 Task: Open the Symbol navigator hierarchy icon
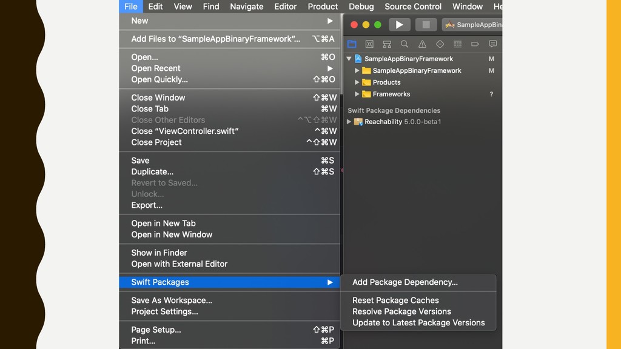(x=387, y=44)
